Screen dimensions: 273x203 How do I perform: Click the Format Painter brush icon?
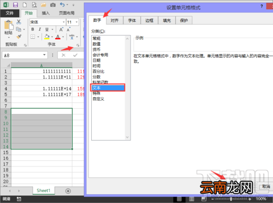[19, 37]
